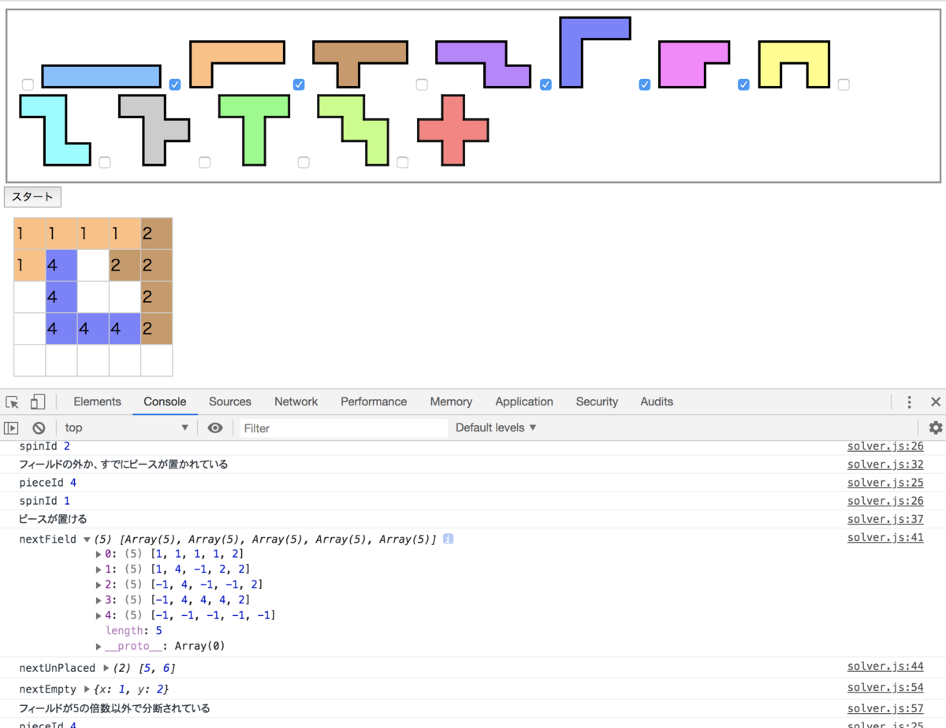The height and width of the screenshot is (728, 946).
Task: Open the Sources tab
Action: [230, 401]
